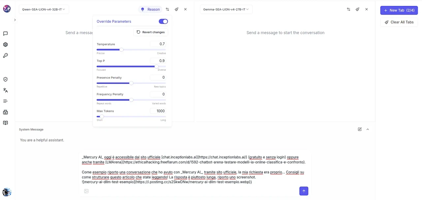Adjust the Temperature slider

131,50
